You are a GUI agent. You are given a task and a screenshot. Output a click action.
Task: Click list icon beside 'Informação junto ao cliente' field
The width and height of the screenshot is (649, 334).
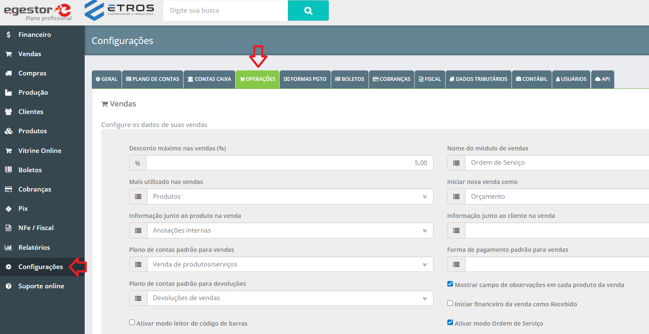point(456,230)
